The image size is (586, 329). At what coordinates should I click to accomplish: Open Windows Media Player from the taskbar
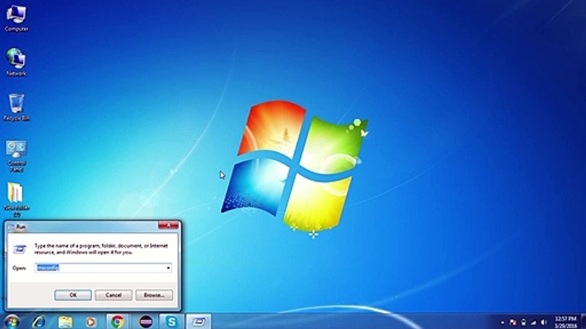pos(91,322)
